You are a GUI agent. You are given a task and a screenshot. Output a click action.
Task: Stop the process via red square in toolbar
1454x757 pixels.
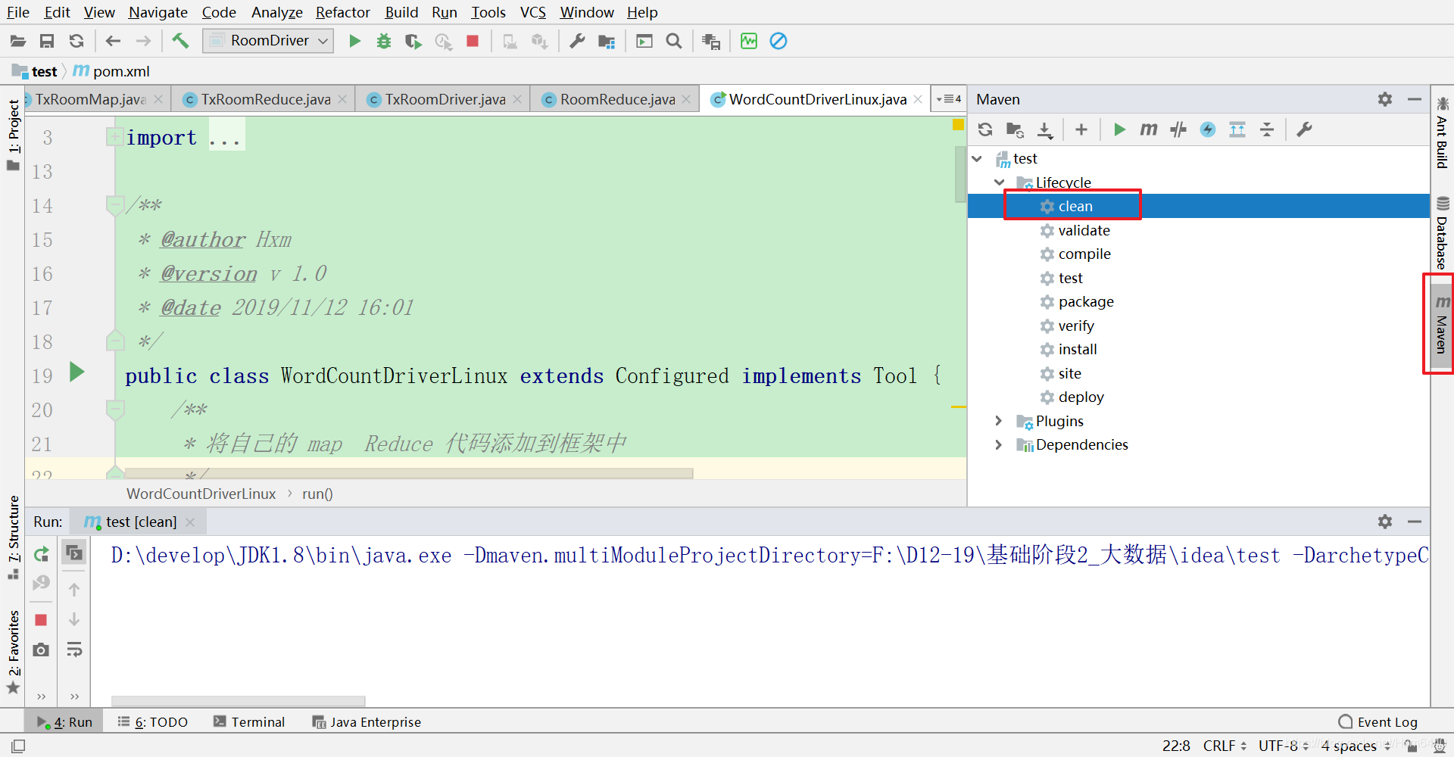tap(473, 41)
